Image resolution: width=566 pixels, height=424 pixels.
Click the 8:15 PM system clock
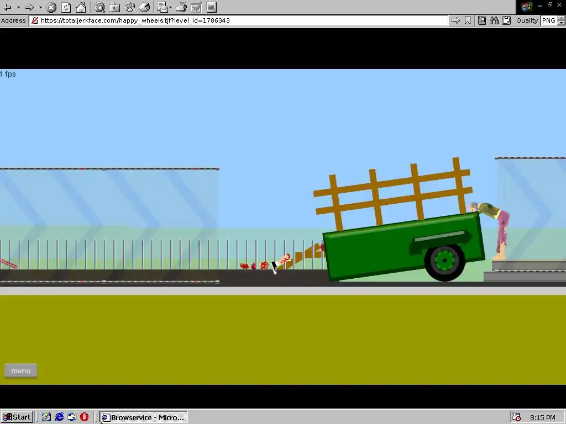click(x=543, y=417)
